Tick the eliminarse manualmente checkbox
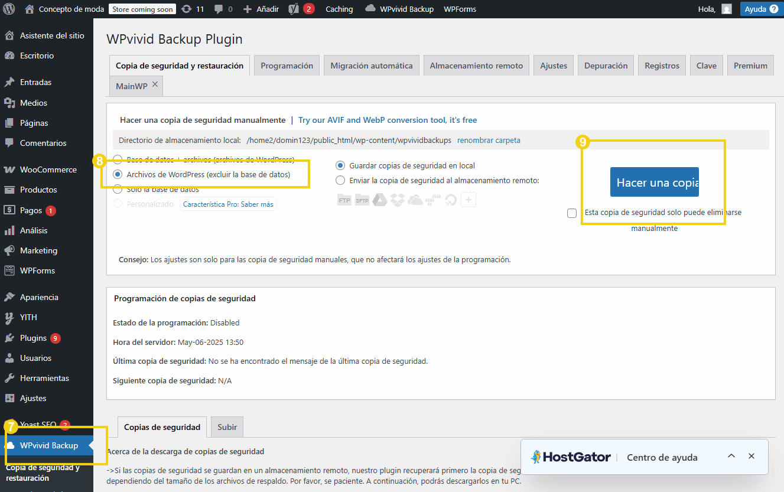This screenshot has width=784, height=492. pyautogui.click(x=572, y=213)
